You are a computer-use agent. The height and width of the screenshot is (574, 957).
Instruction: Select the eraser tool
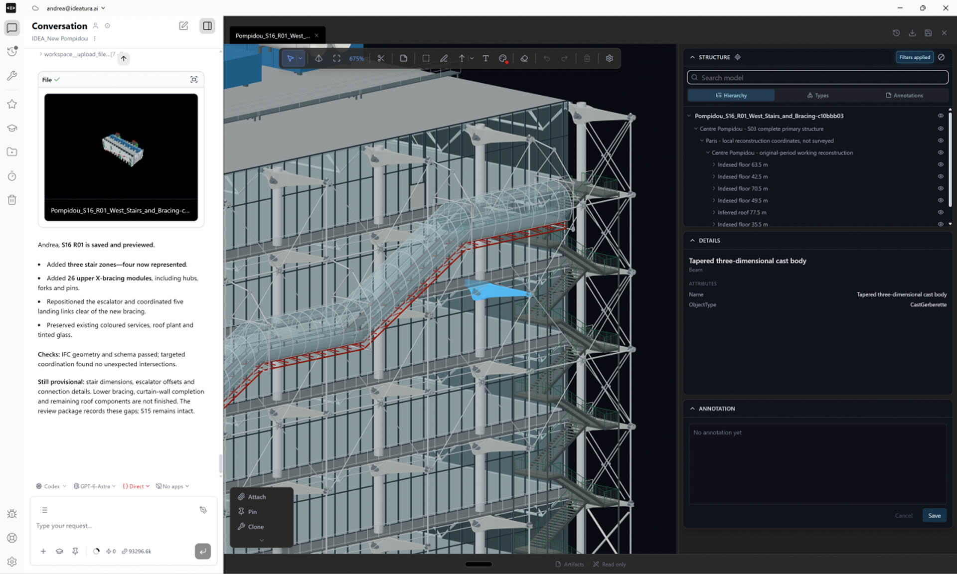tap(524, 58)
